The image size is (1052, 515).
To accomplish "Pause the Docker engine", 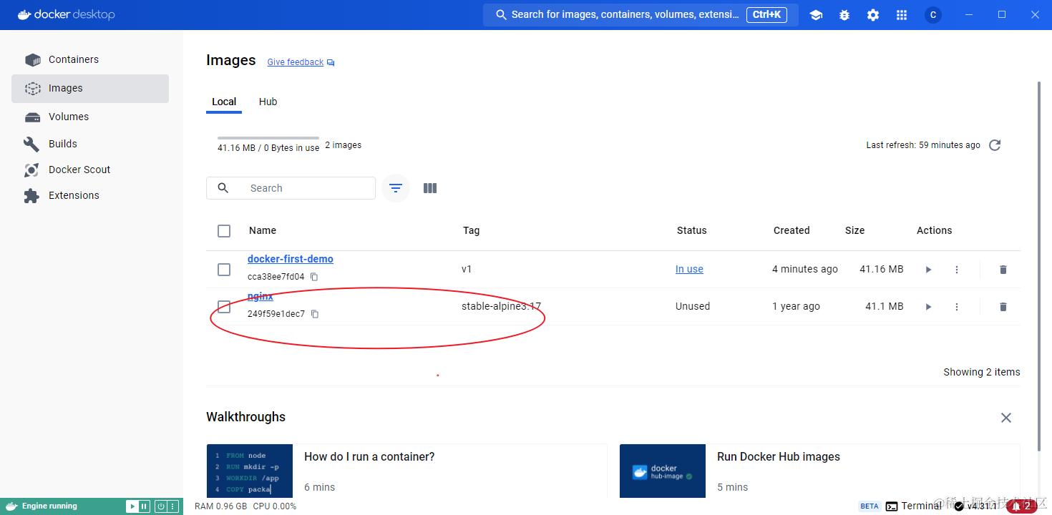I will click(144, 506).
